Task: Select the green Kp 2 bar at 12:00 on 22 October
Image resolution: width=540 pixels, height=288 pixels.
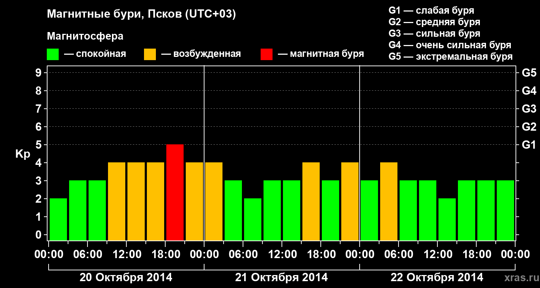Action: (447, 219)
